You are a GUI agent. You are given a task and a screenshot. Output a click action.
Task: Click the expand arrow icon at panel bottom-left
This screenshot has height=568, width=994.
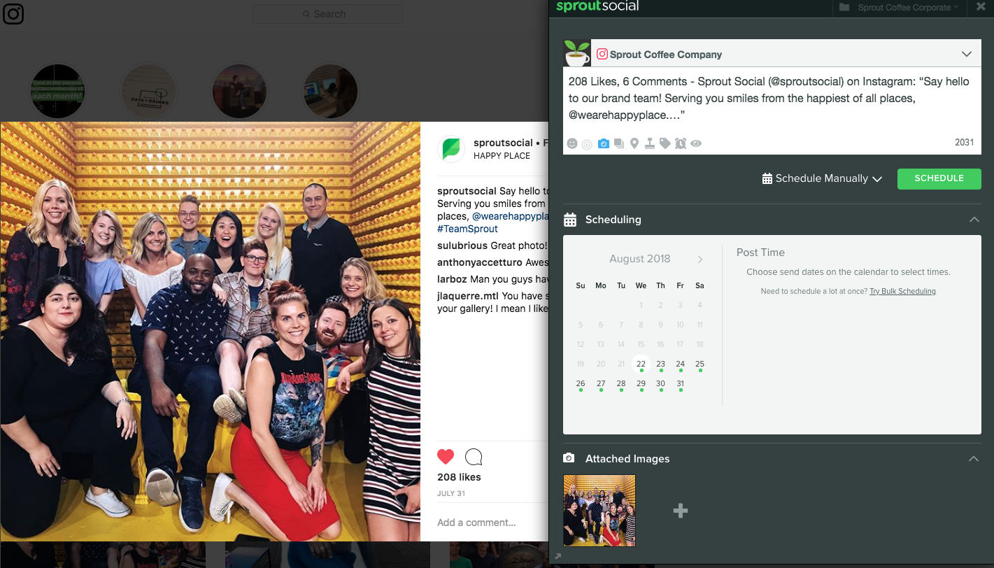(x=558, y=557)
